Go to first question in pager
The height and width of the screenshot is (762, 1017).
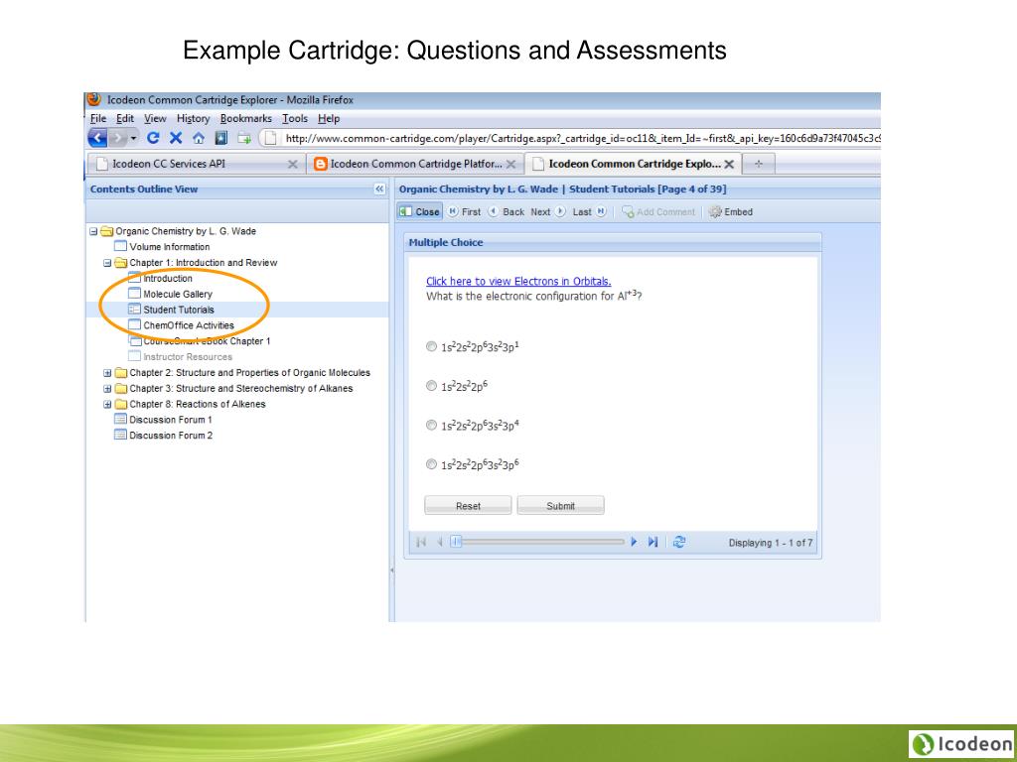tap(421, 543)
